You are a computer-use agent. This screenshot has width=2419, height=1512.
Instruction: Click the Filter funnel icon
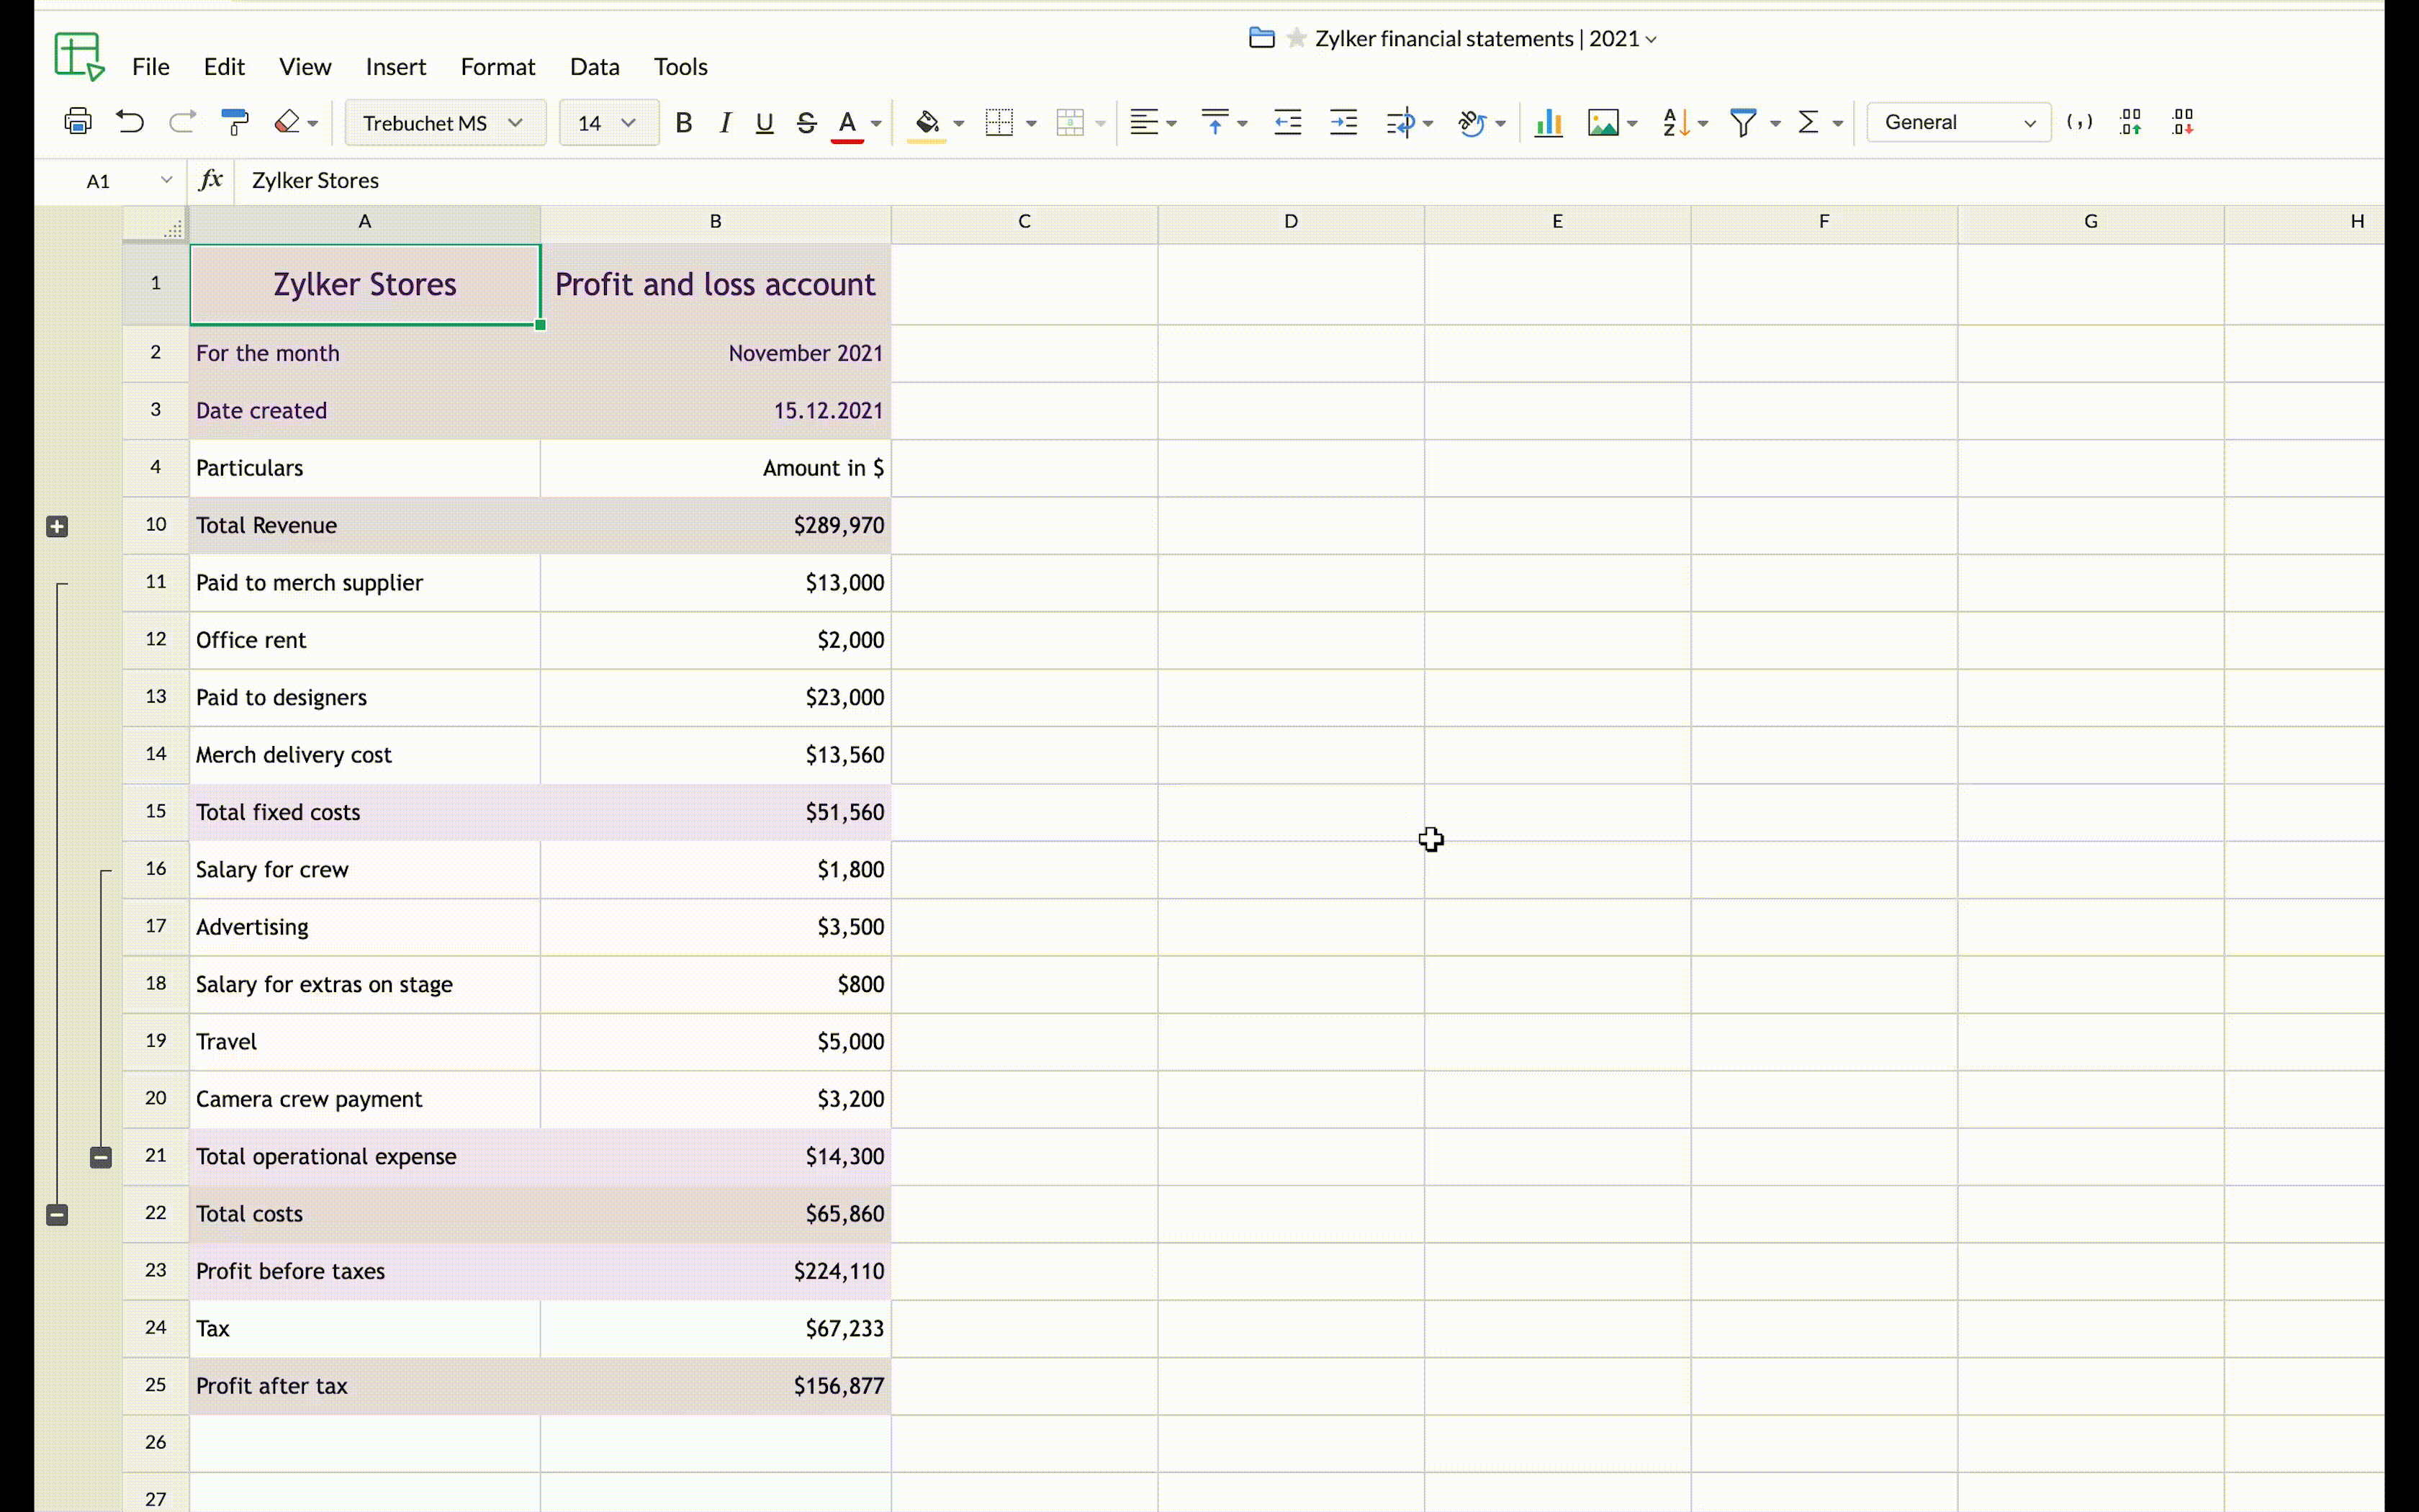(1743, 122)
